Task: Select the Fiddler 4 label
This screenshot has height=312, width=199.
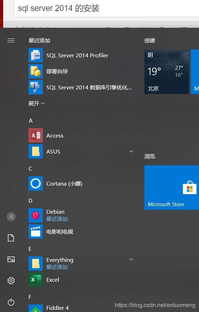Action: coord(57,308)
